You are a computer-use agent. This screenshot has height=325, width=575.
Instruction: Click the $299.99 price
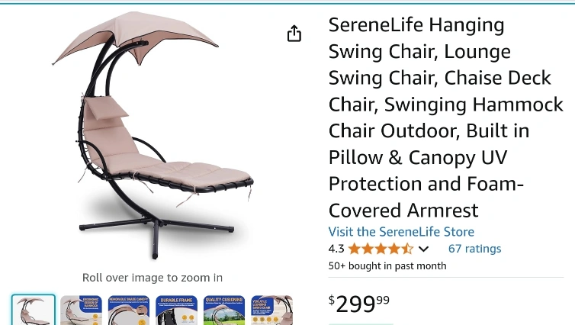(x=358, y=304)
